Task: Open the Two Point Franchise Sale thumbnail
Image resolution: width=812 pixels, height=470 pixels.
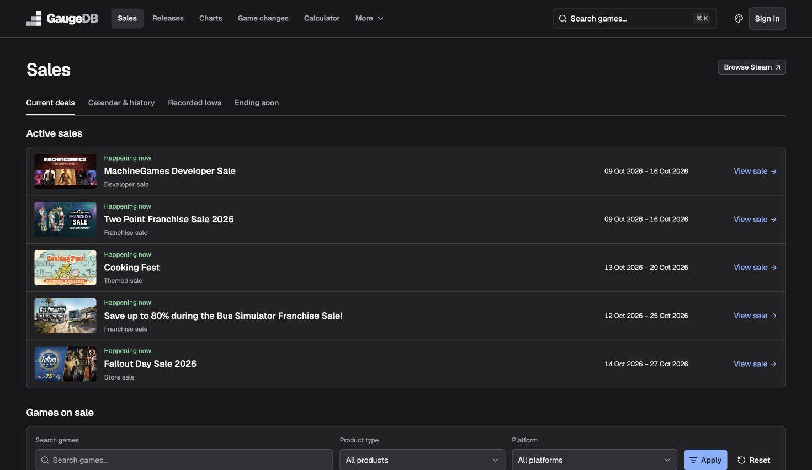Action: tap(65, 220)
